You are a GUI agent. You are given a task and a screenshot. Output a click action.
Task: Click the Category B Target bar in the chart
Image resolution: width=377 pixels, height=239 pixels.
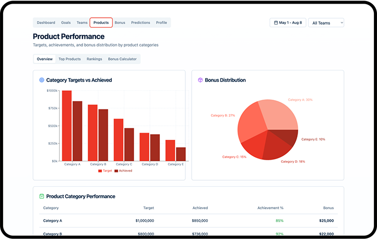pos(92,133)
